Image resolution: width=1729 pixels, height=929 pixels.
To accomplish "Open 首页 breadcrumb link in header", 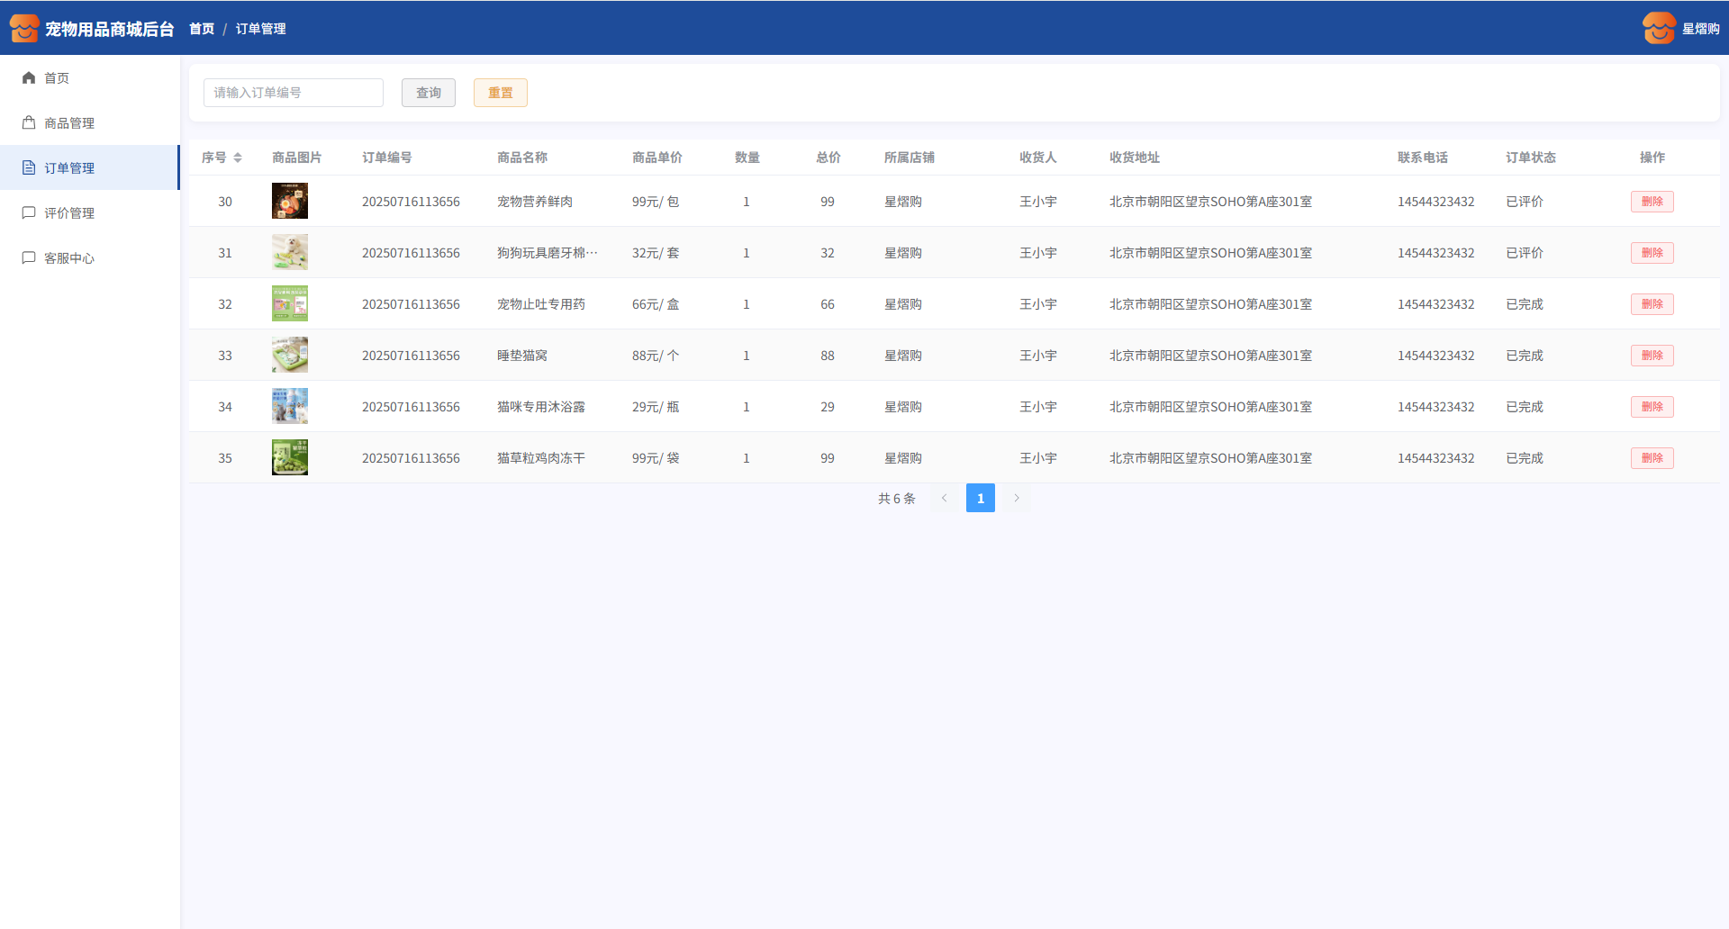I will point(202,29).
